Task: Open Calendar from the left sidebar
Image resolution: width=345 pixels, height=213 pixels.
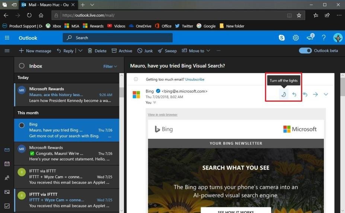Action: pyautogui.click(x=7, y=164)
